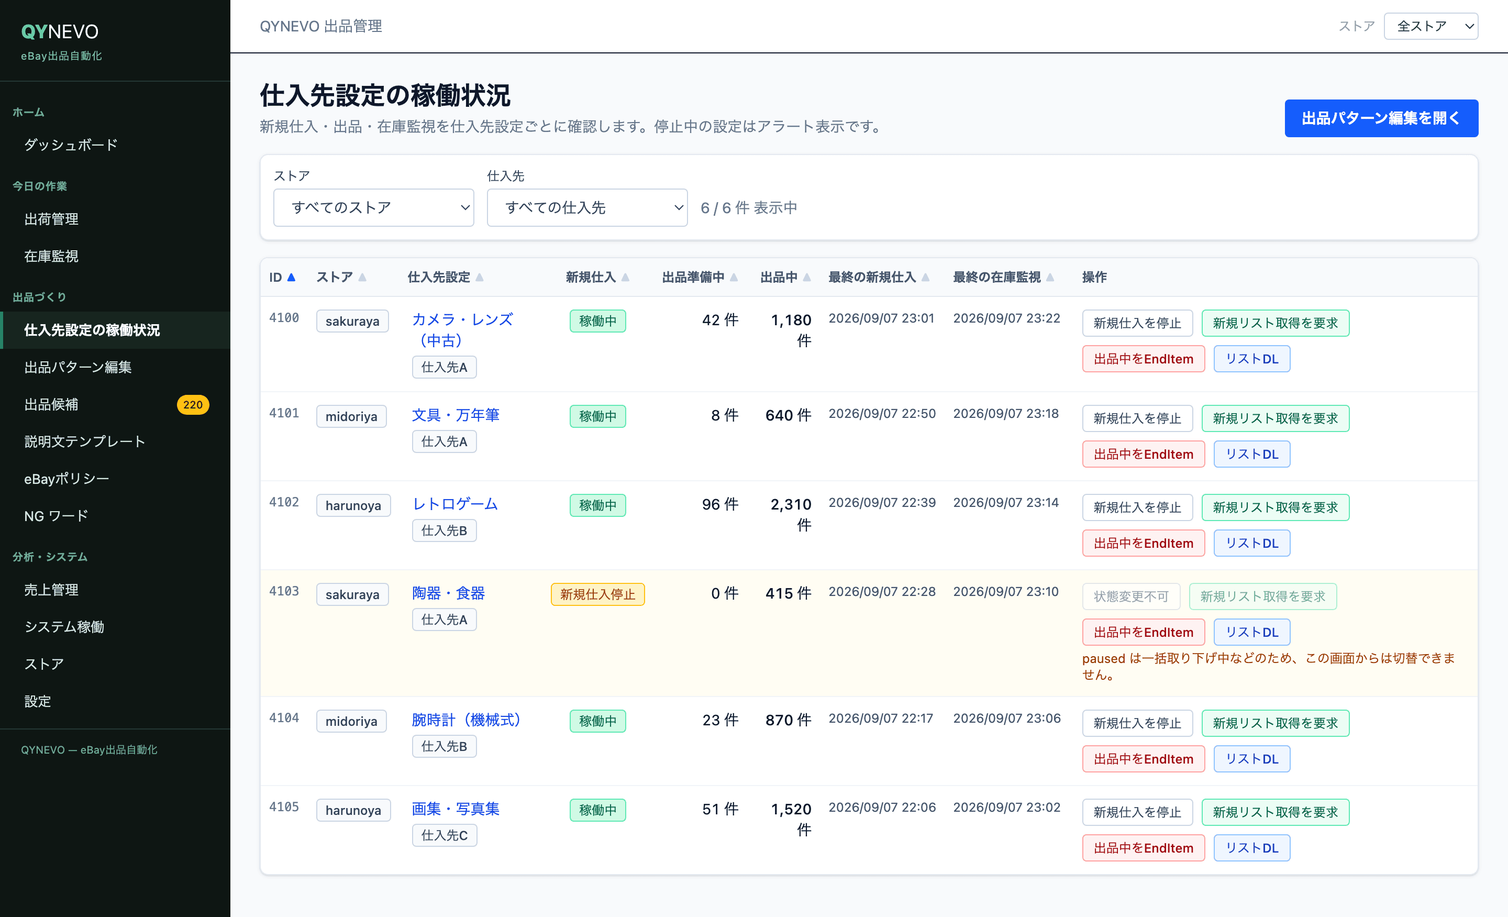
Task: Open 画集・写真集 supplier link
Action: click(456, 809)
